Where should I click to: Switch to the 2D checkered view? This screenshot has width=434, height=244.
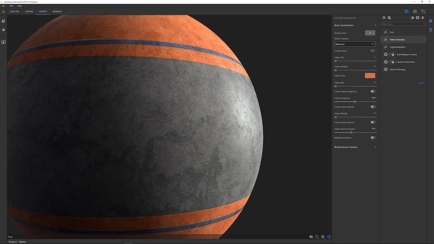pos(415,11)
